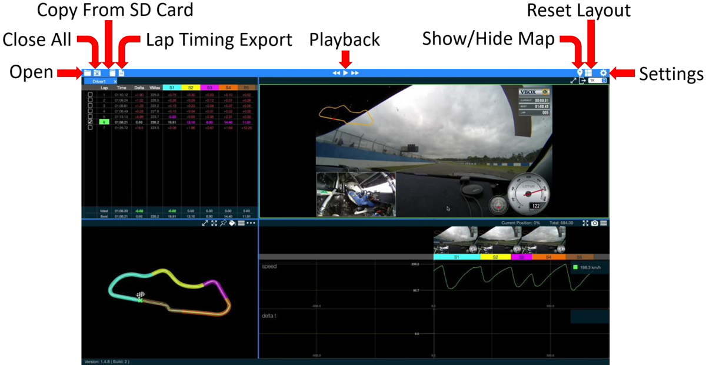The image size is (706, 365).
Task: Click the cyan S1 column header
Action: 172,88
